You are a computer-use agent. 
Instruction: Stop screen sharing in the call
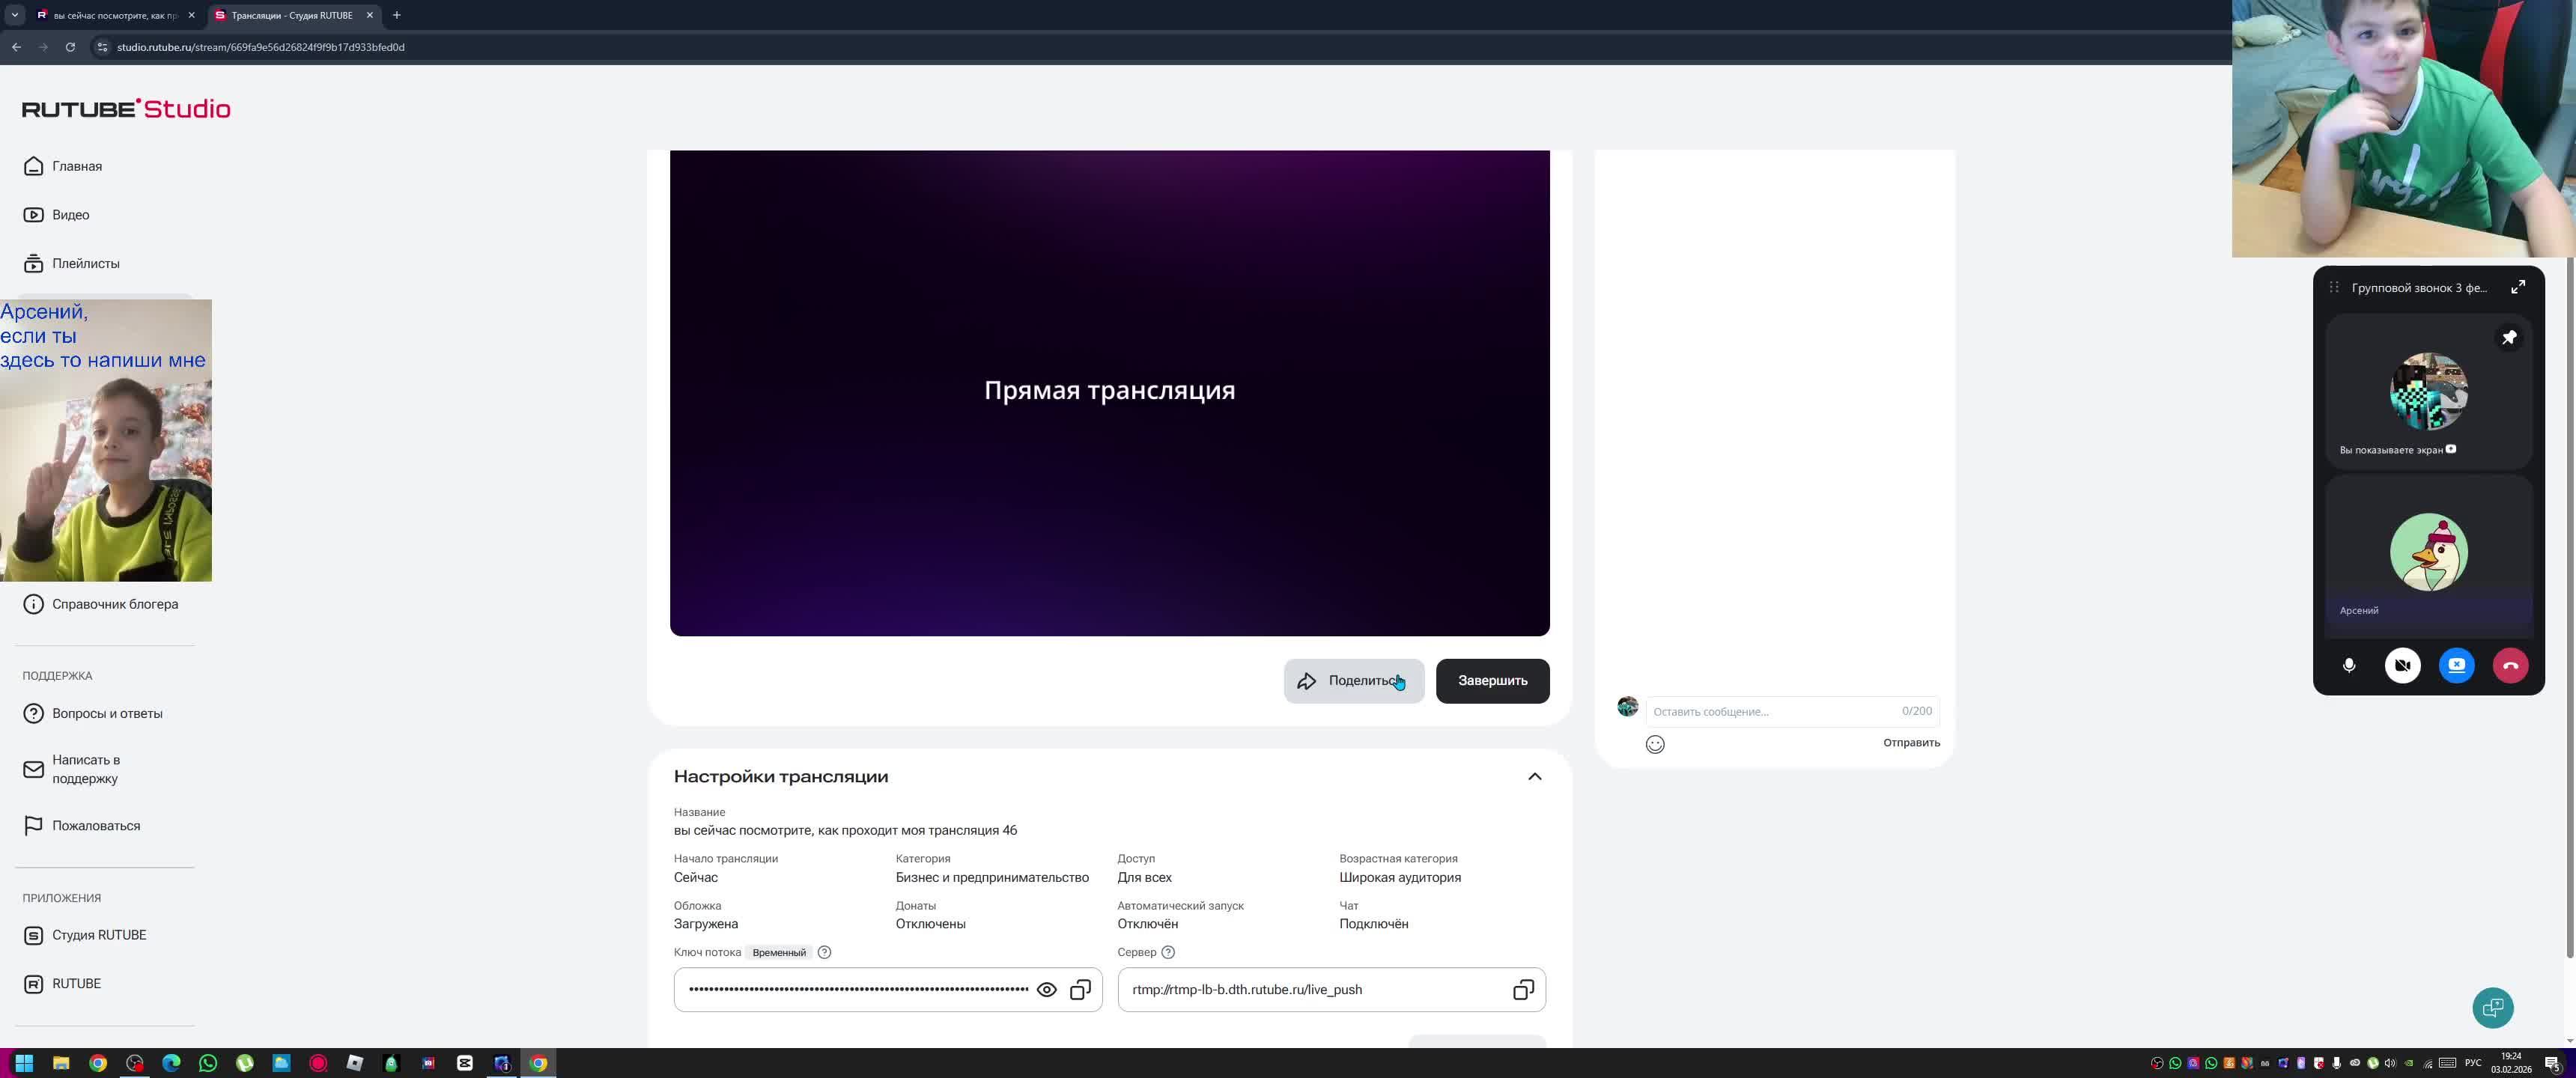[x=2456, y=665]
